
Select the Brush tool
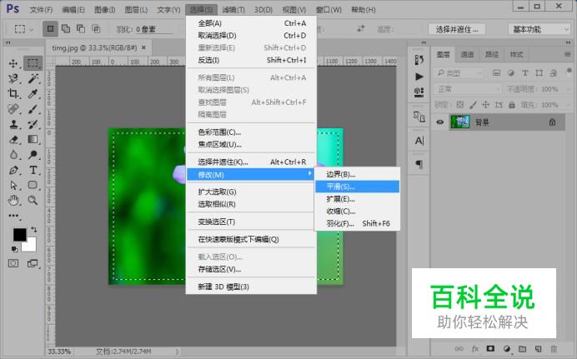click(x=33, y=109)
